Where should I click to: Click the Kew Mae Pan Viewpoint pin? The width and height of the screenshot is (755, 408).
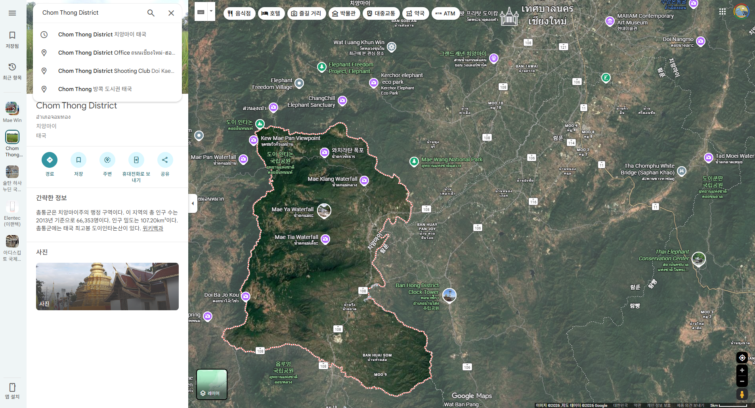click(x=254, y=140)
